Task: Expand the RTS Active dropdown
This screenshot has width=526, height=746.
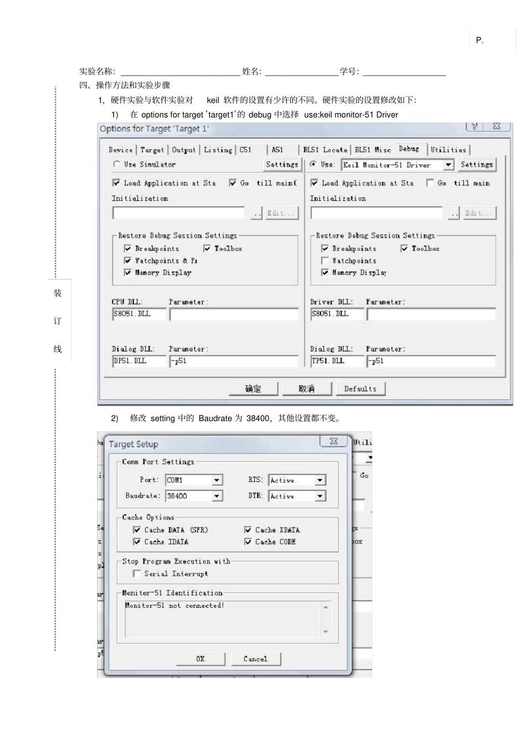Action: coord(320,480)
